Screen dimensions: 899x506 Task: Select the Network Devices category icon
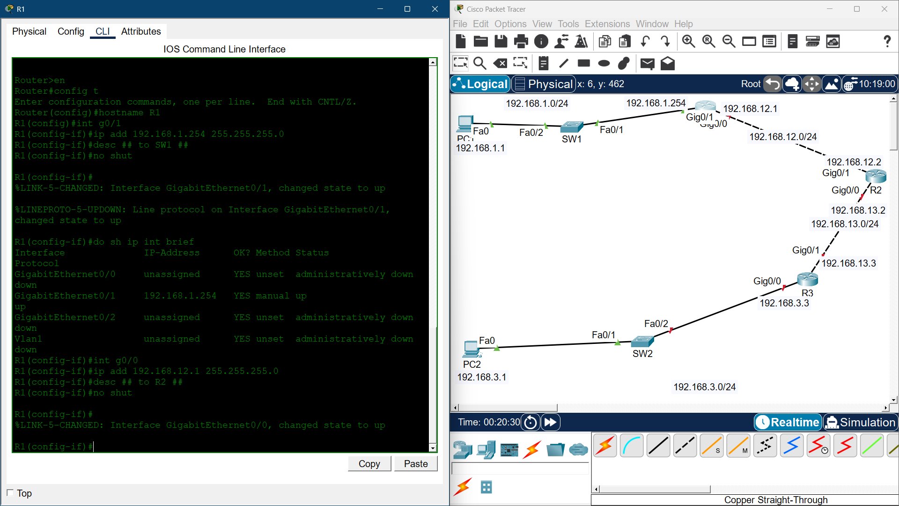[463, 450]
